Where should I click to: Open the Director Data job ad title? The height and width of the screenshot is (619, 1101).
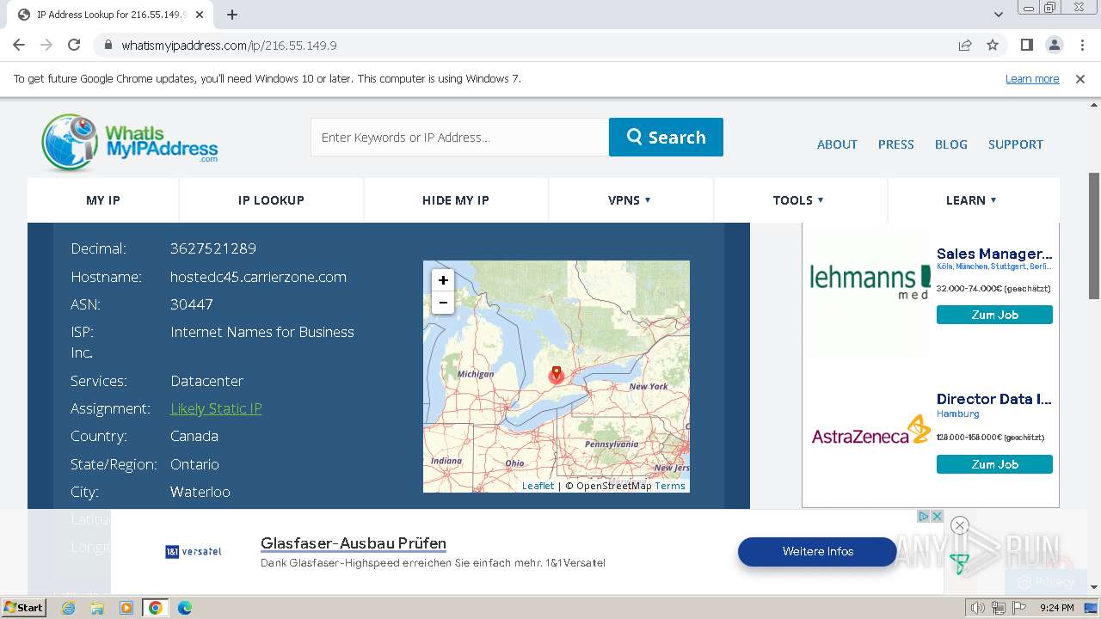click(x=994, y=399)
